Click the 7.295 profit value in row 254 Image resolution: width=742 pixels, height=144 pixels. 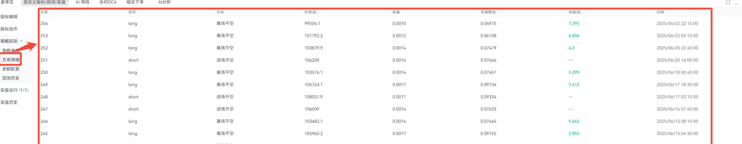(574, 23)
